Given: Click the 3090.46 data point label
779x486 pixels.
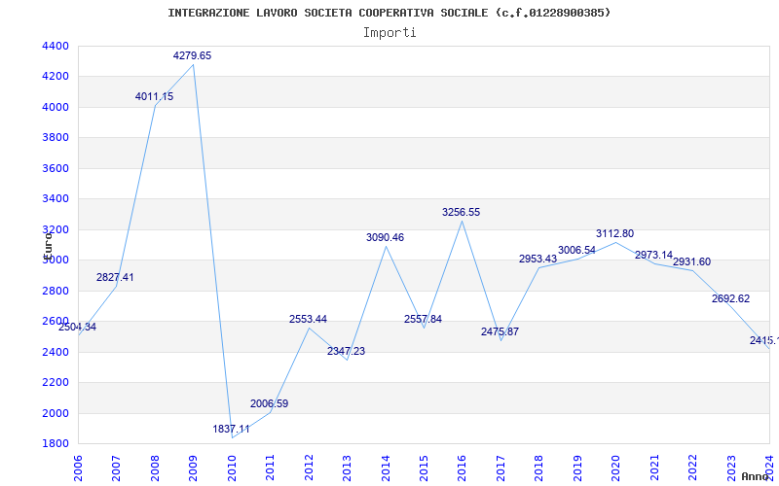Looking at the screenshot, I should pyautogui.click(x=385, y=237).
